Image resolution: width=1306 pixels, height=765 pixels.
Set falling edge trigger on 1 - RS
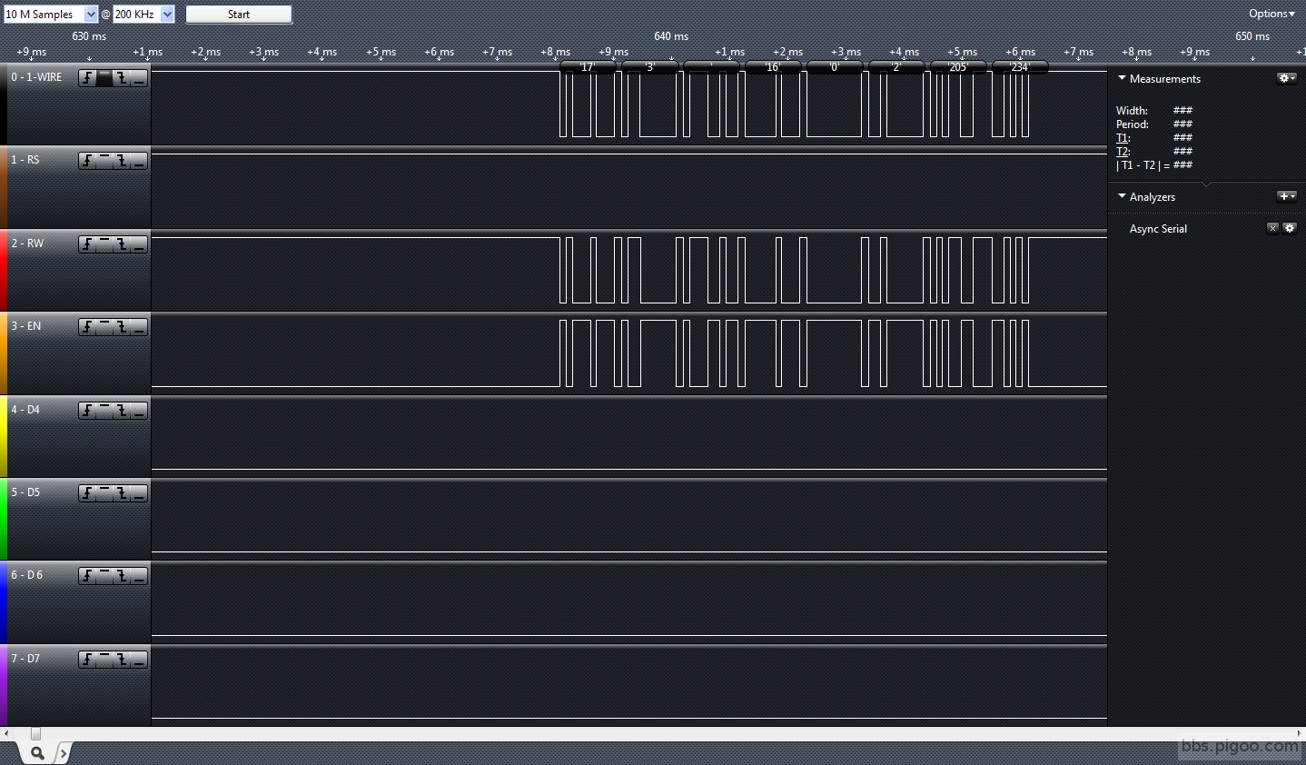[x=122, y=161]
